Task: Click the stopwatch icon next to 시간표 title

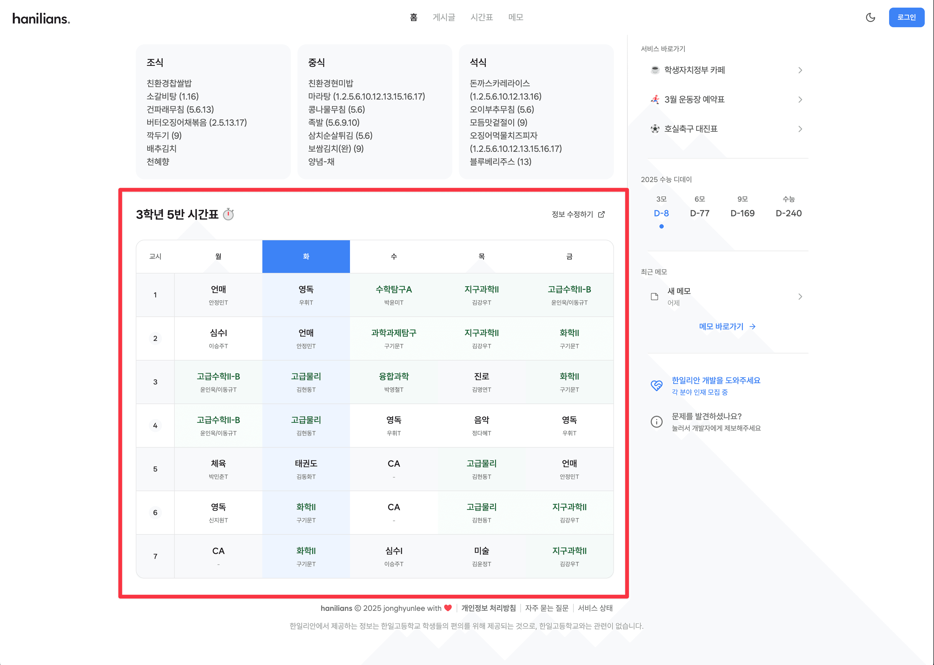Action: pyautogui.click(x=229, y=214)
